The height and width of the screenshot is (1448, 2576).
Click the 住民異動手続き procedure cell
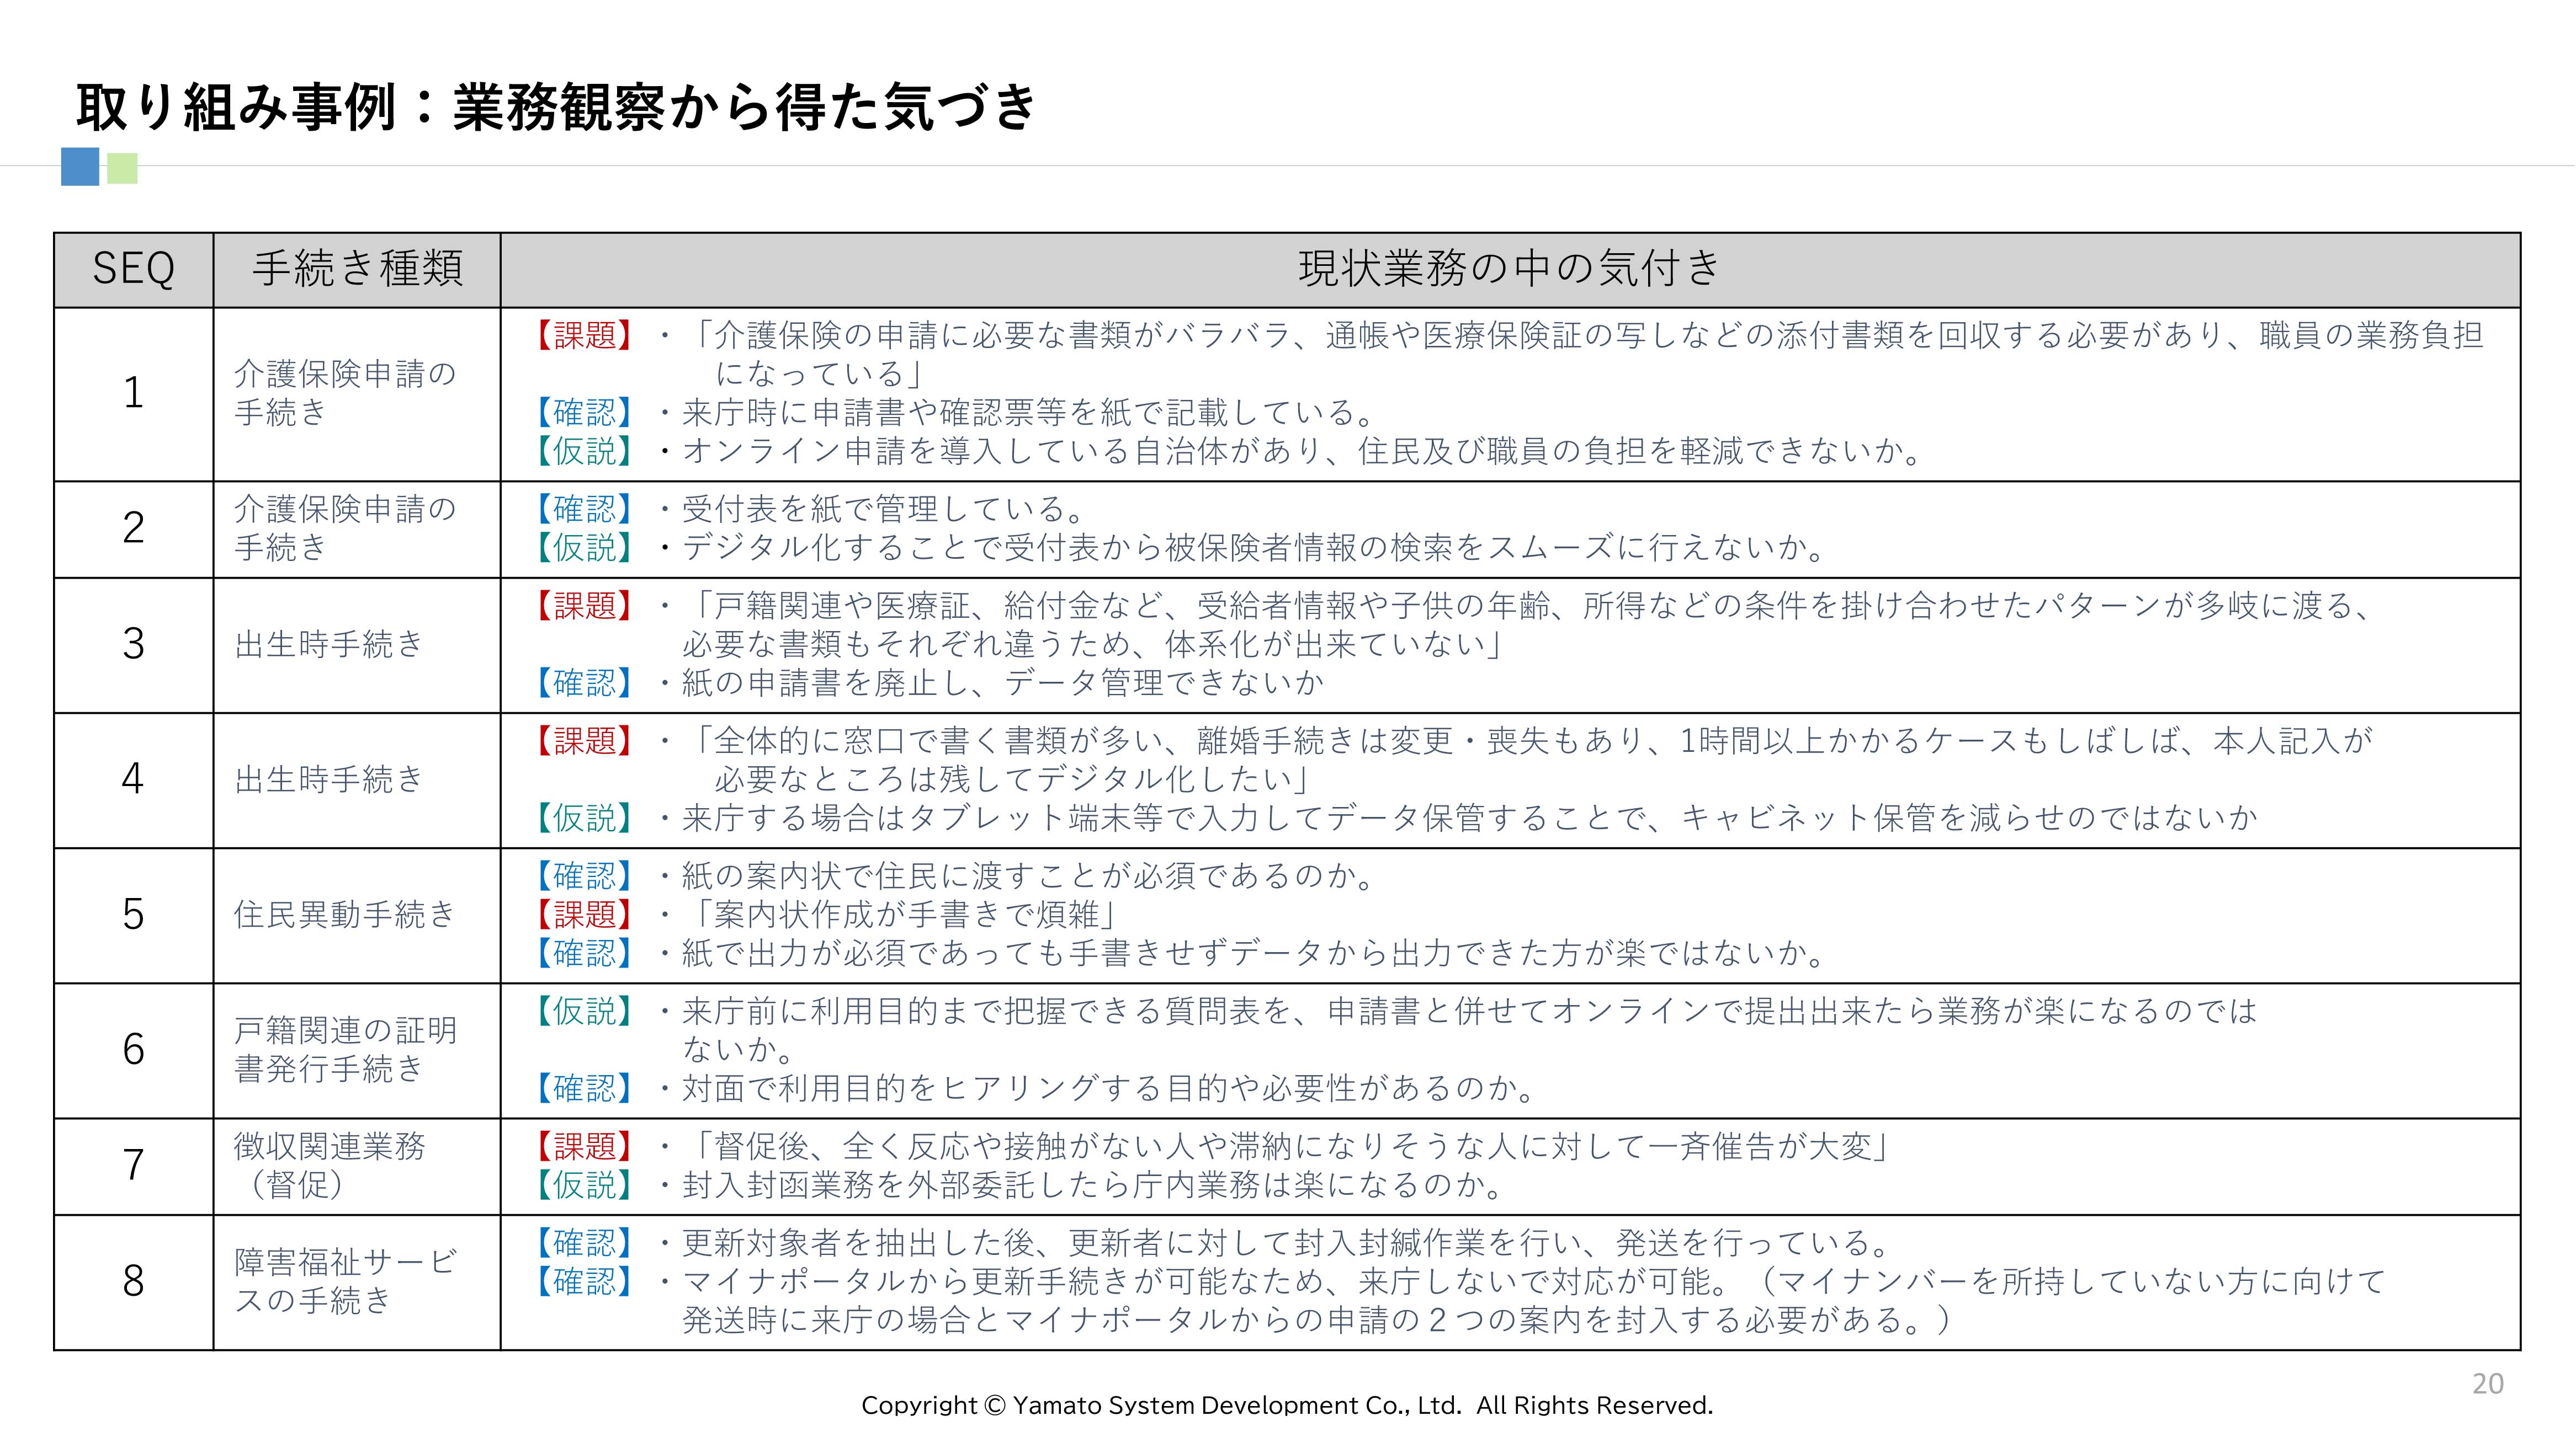click(x=345, y=915)
